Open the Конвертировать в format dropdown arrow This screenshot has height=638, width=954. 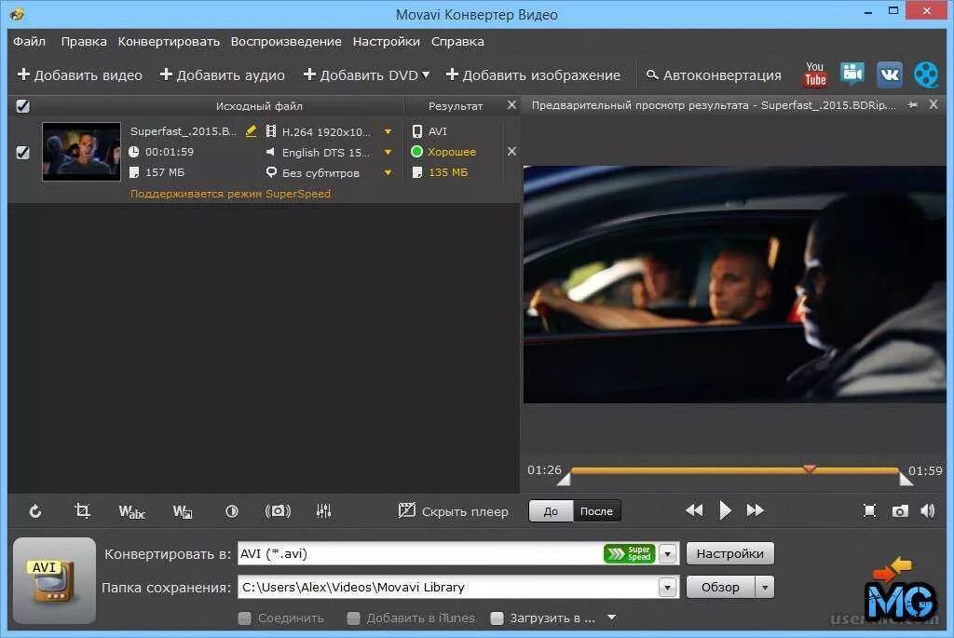[x=668, y=553]
